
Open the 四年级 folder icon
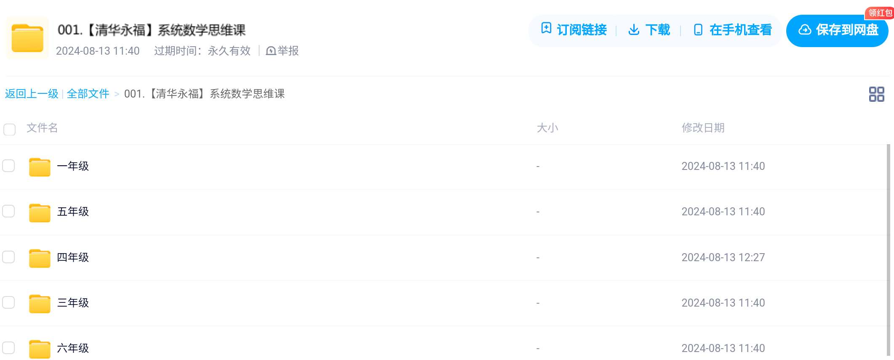click(40, 258)
